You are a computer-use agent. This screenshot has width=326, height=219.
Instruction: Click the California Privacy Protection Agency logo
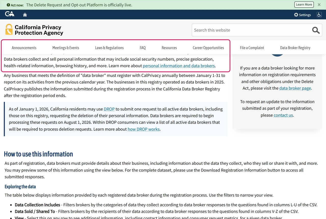[x=34, y=30]
